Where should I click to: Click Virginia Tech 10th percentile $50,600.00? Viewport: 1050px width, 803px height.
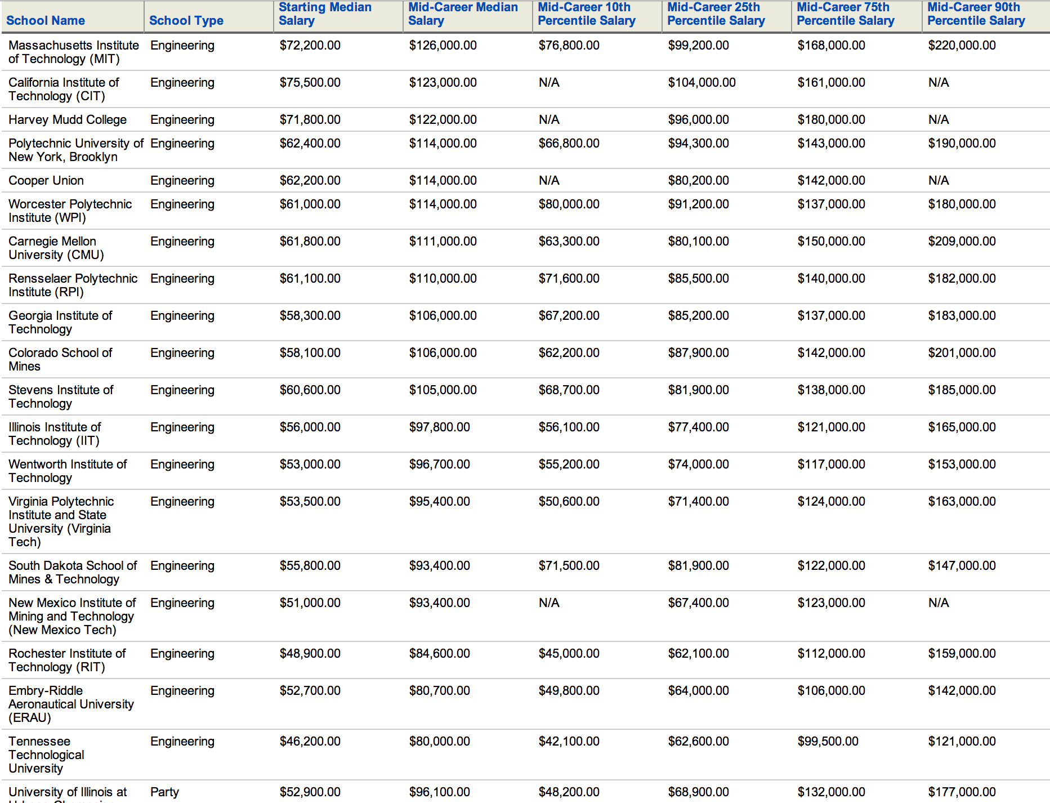[569, 501]
